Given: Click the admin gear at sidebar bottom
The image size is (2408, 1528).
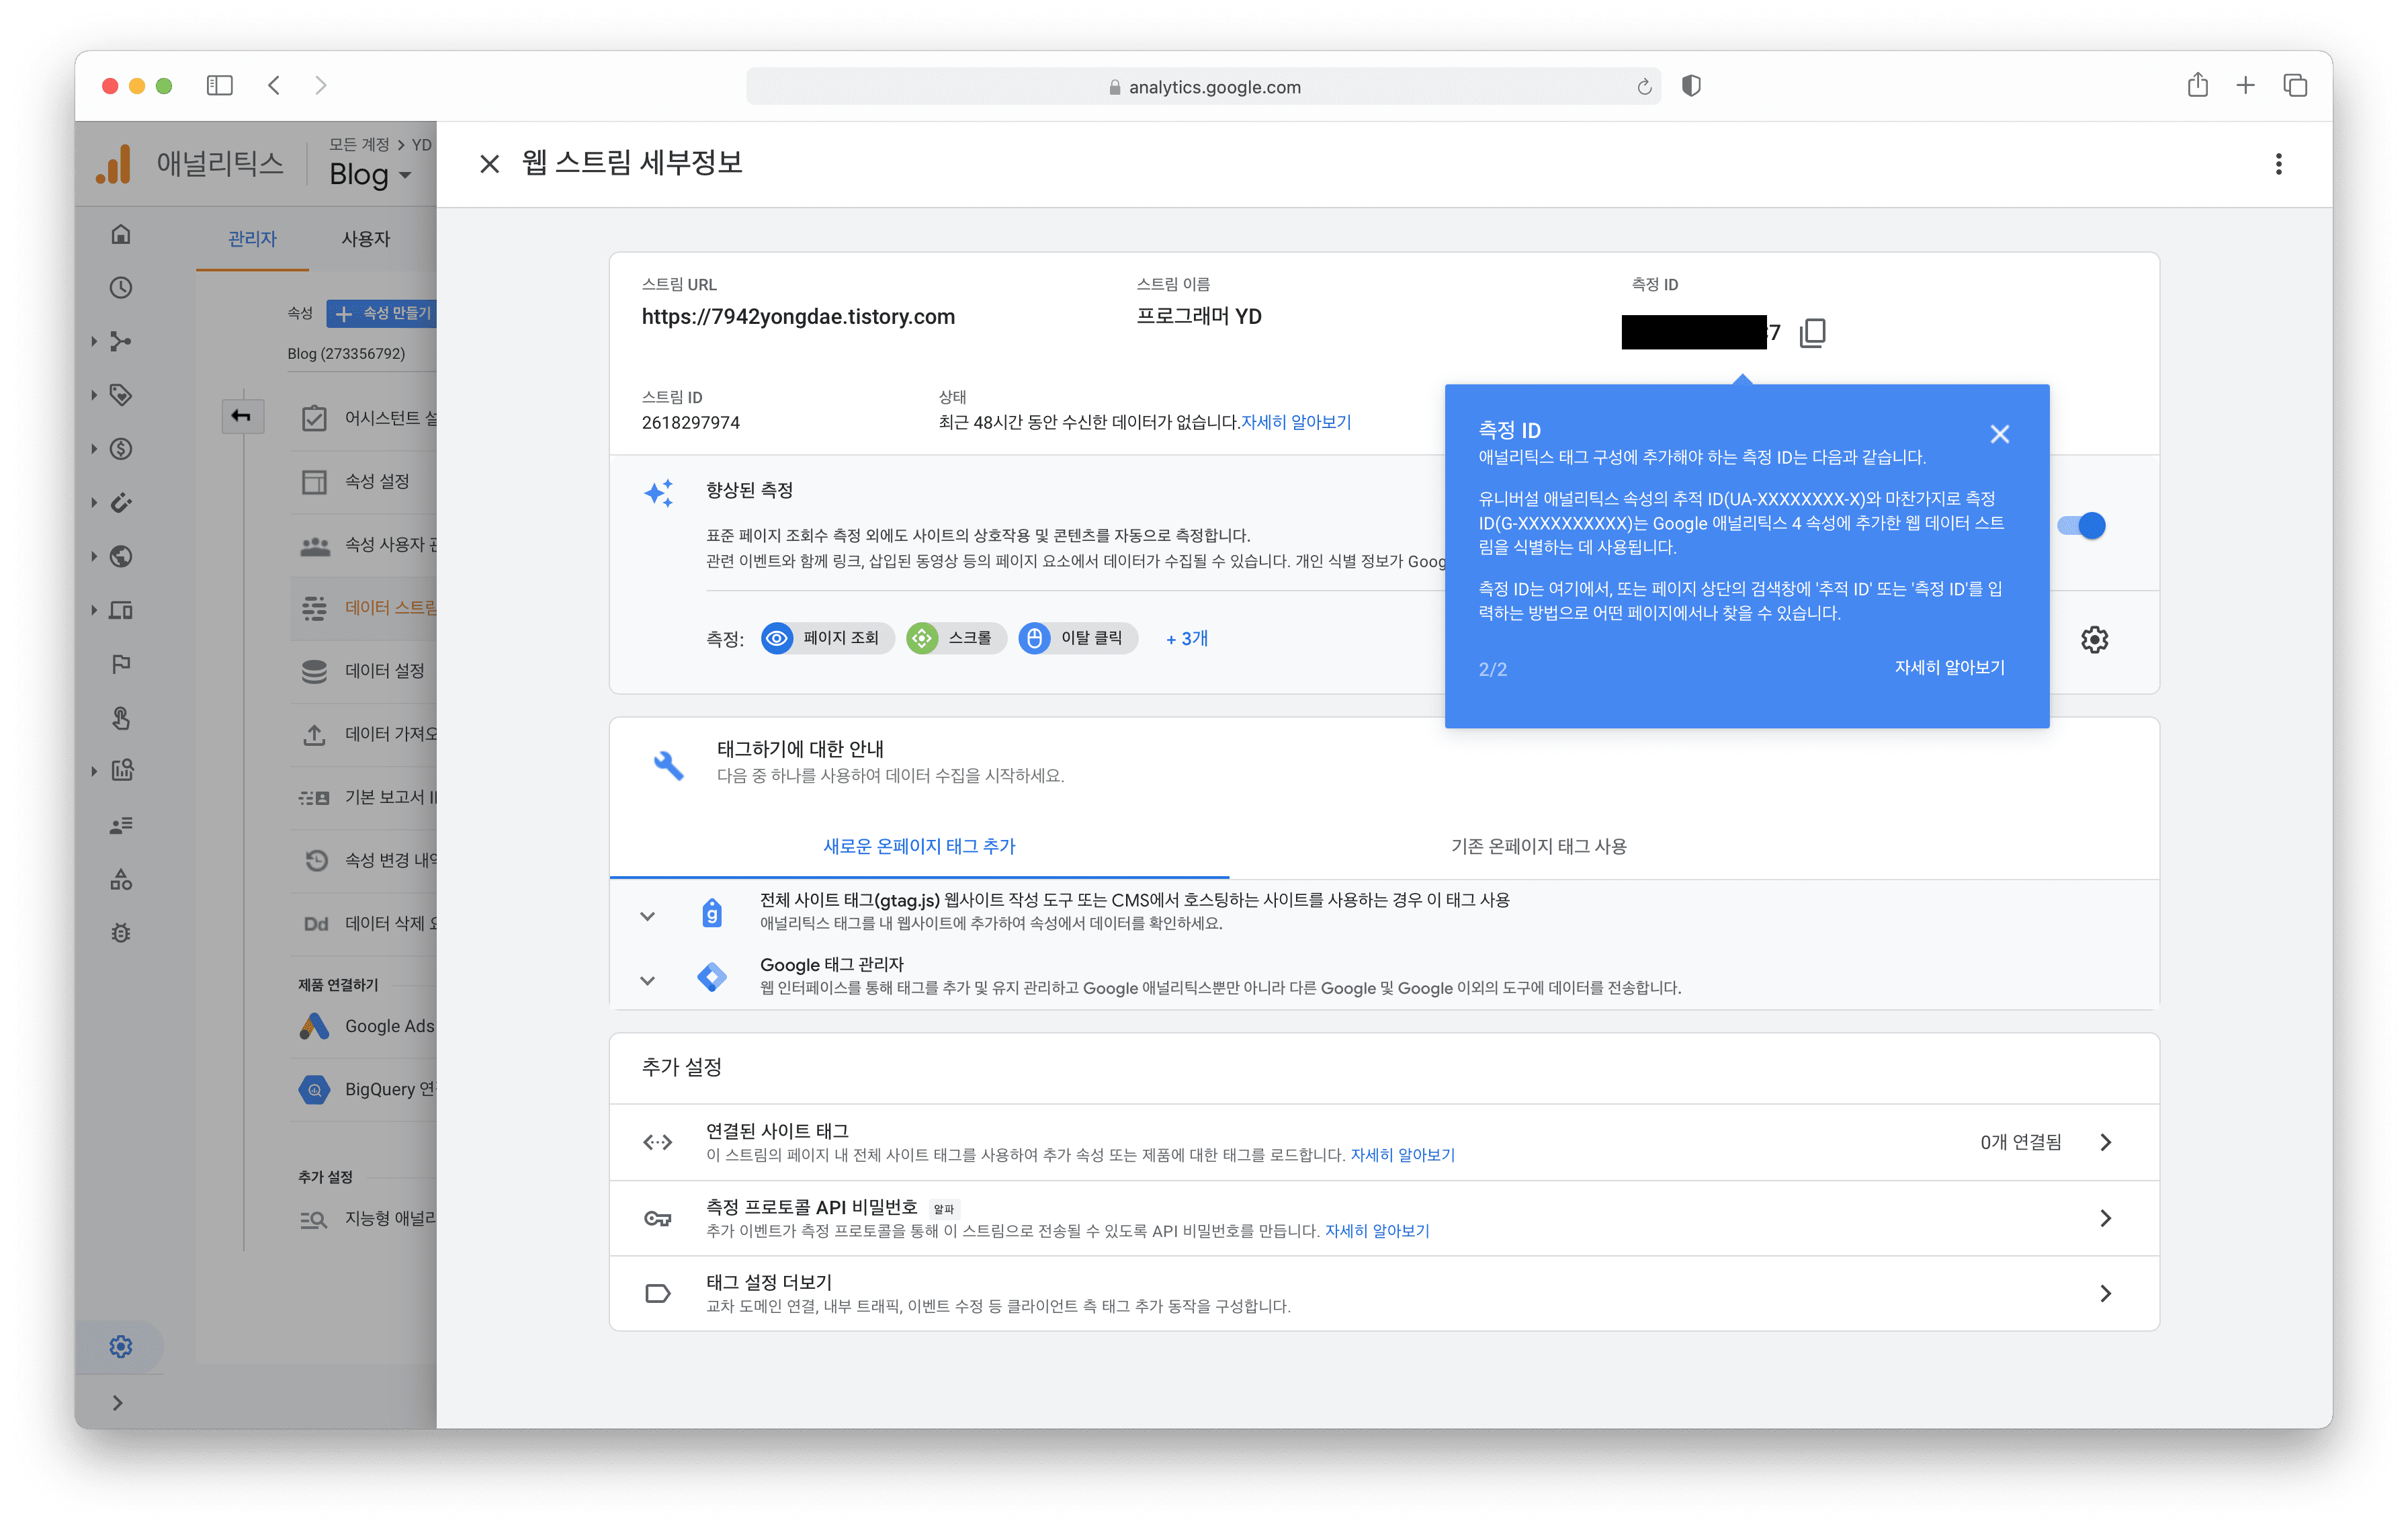Looking at the screenshot, I should [121, 1346].
